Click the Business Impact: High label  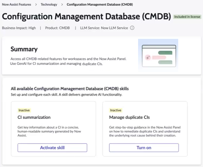click(19, 28)
